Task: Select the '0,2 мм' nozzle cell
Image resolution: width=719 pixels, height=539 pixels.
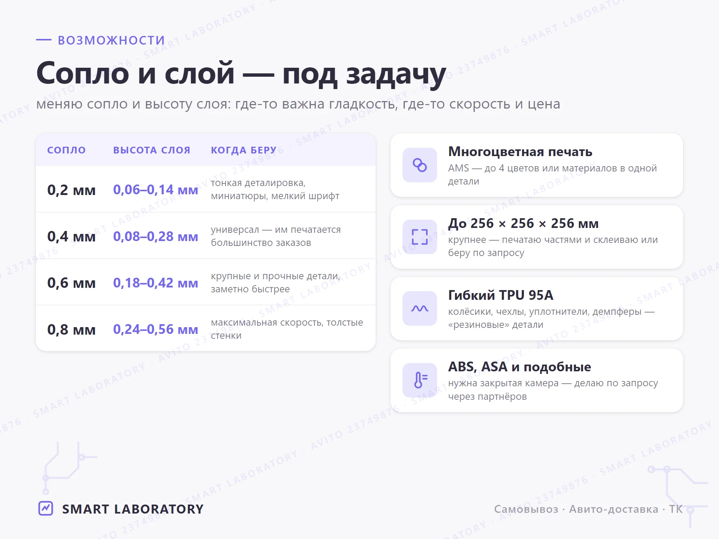Action: [72, 190]
